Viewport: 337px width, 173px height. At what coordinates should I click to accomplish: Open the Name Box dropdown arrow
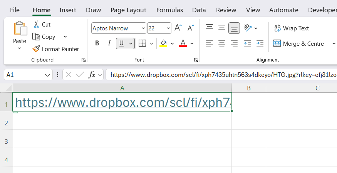(x=47, y=75)
